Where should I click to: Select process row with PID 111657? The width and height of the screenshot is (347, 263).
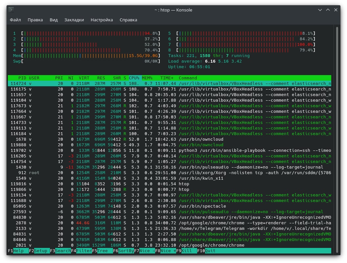pos(170,95)
